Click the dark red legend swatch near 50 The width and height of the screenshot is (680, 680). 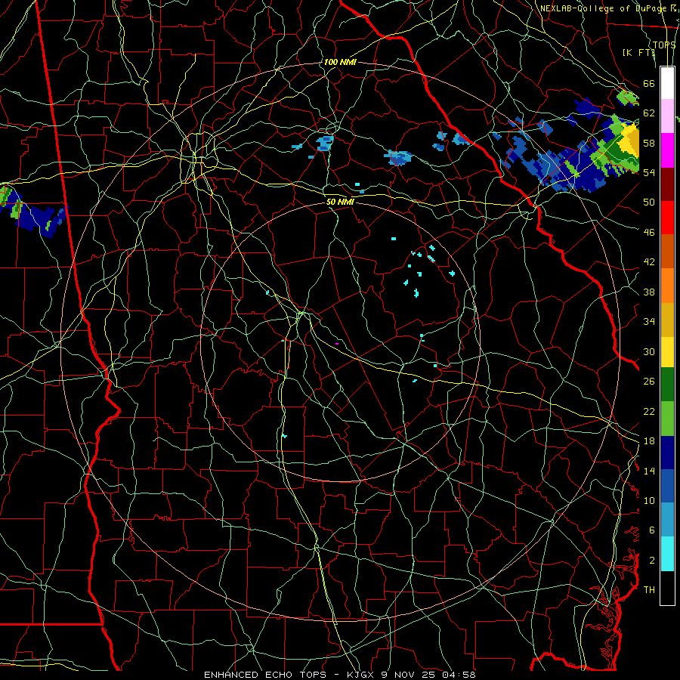667,184
